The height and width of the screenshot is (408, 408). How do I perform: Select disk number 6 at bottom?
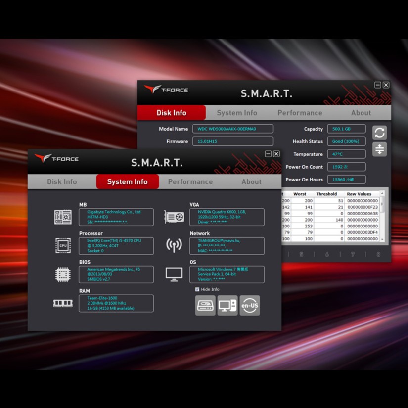coord(327,254)
